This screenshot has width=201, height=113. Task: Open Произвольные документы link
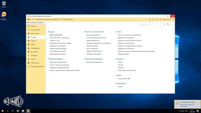(95, 62)
